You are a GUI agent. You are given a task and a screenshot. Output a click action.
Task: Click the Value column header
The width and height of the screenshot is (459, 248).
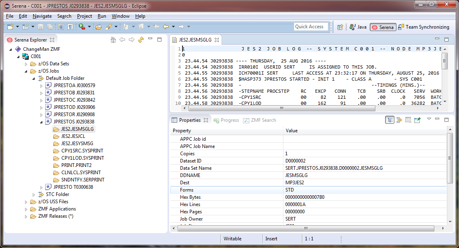[x=365, y=131]
